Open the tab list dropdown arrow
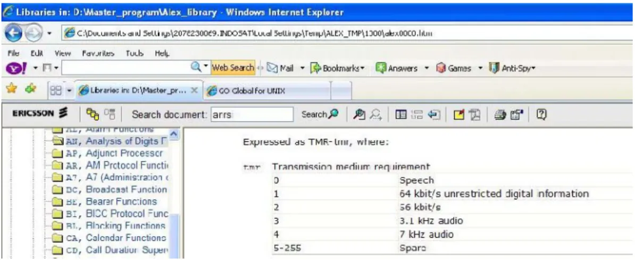The image size is (635, 260). coord(69,91)
